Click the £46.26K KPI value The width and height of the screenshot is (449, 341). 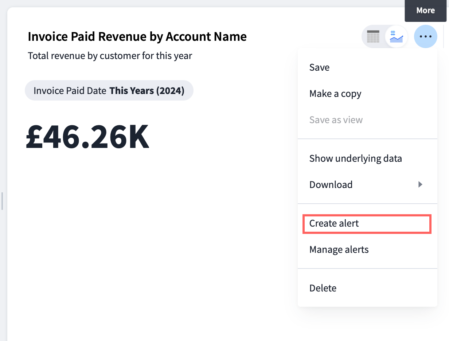click(87, 137)
